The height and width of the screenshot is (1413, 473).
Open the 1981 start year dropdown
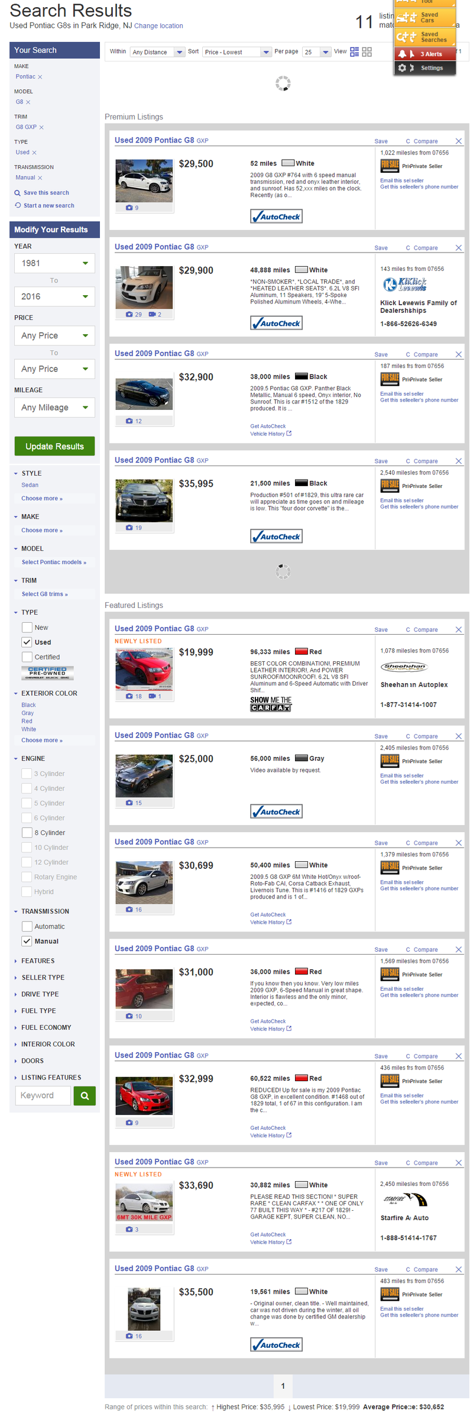coord(54,263)
